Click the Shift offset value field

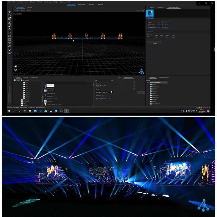173,37
